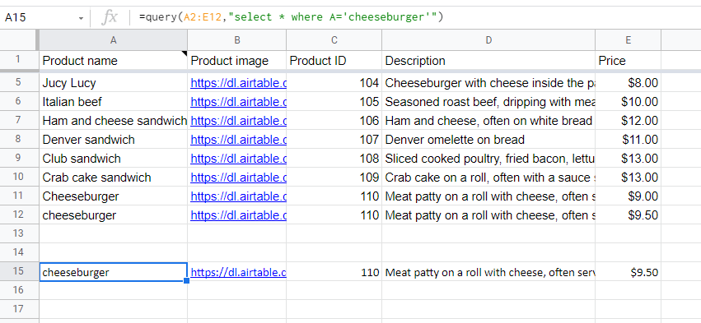Select row 12 header
Image resolution: width=701 pixels, height=323 pixels.
pos(18,215)
